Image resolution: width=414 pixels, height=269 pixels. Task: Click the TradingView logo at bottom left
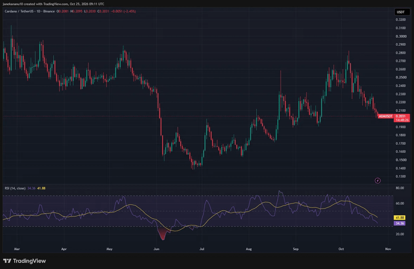(x=24, y=261)
